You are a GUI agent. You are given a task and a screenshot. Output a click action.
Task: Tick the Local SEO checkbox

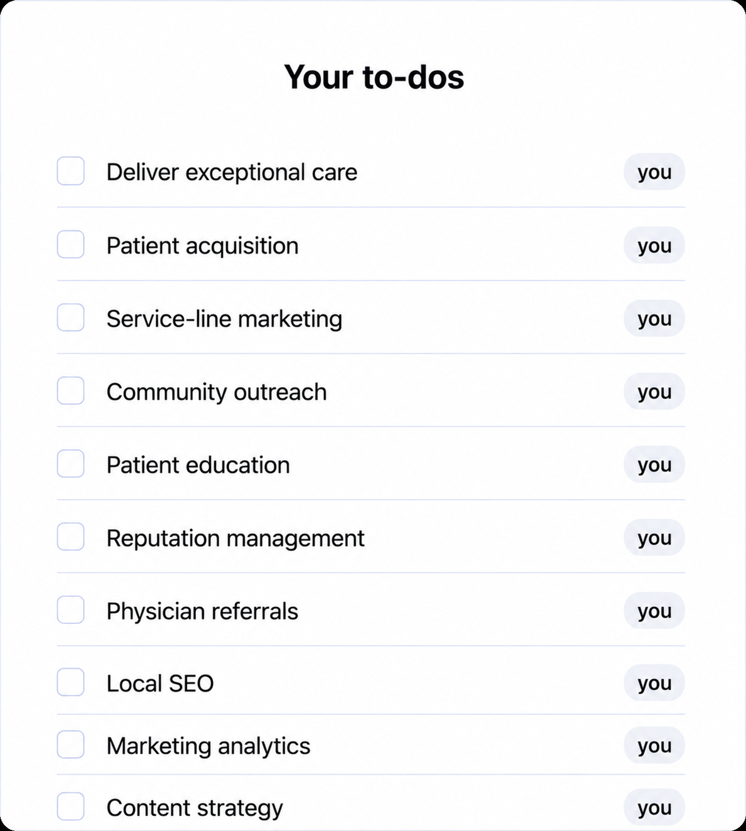point(70,682)
